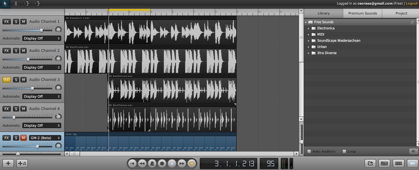This screenshot has height=170, width=419.
Task: Click the P bracket tool icon
Action: pyautogui.click(x=37, y=4)
